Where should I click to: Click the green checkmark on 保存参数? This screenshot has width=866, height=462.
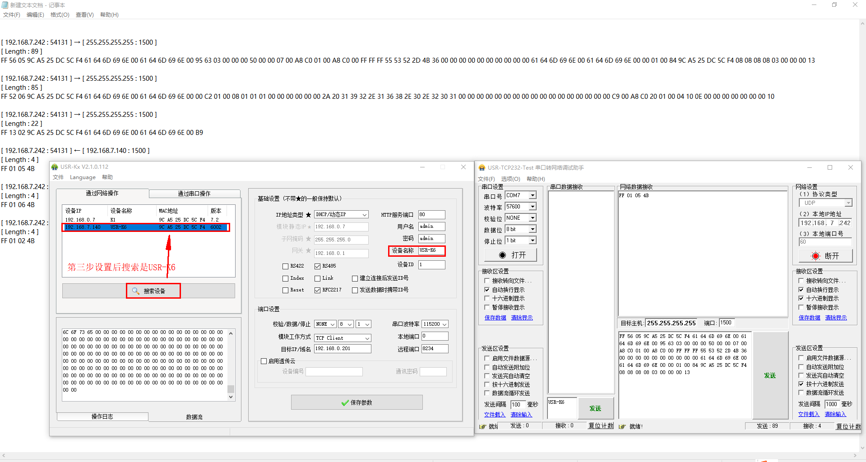pos(345,403)
